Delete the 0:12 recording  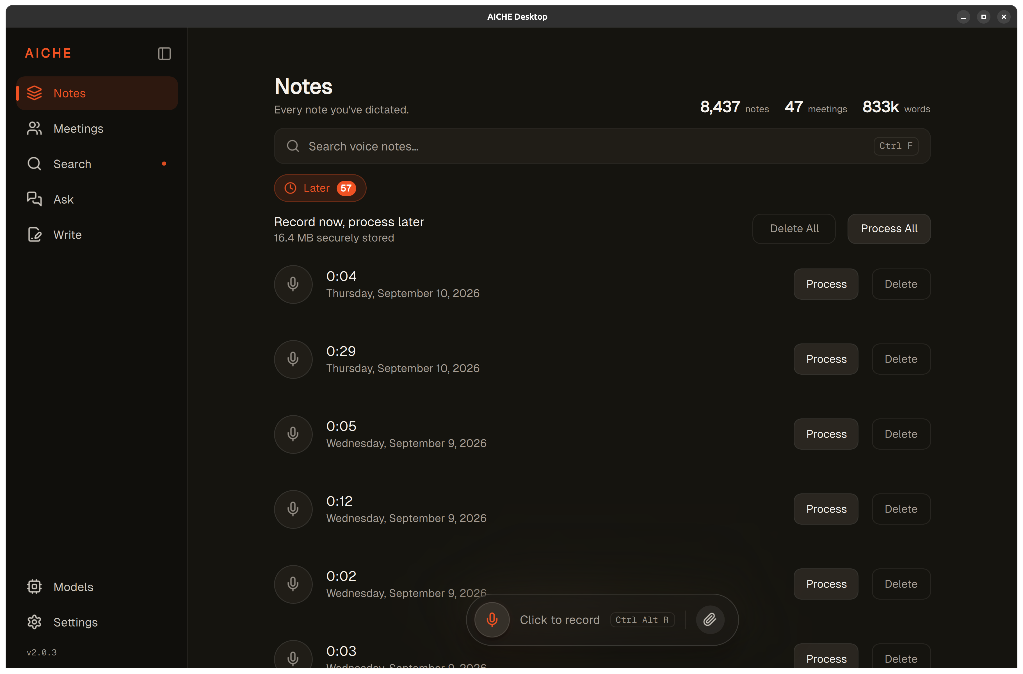(901, 509)
